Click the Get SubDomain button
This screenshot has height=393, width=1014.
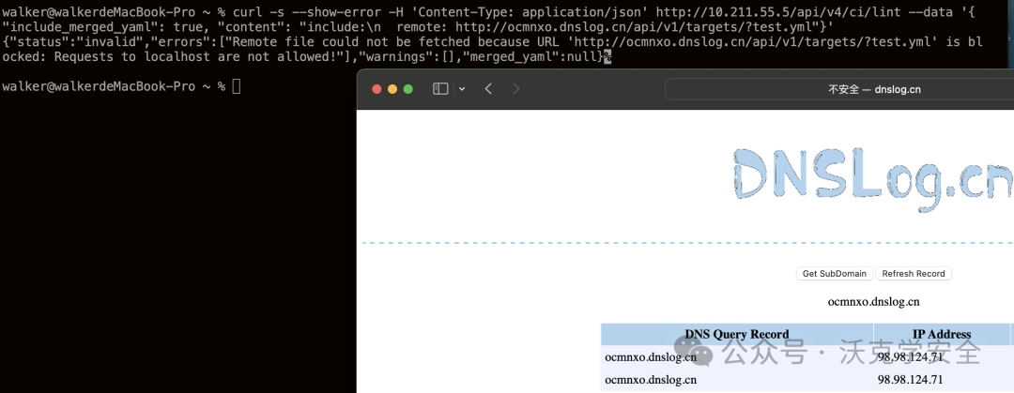(x=835, y=274)
